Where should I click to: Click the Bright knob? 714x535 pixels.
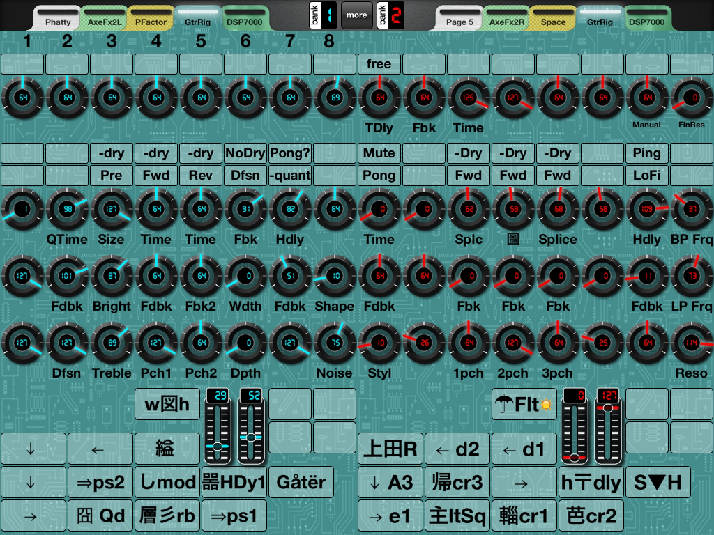[112, 276]
